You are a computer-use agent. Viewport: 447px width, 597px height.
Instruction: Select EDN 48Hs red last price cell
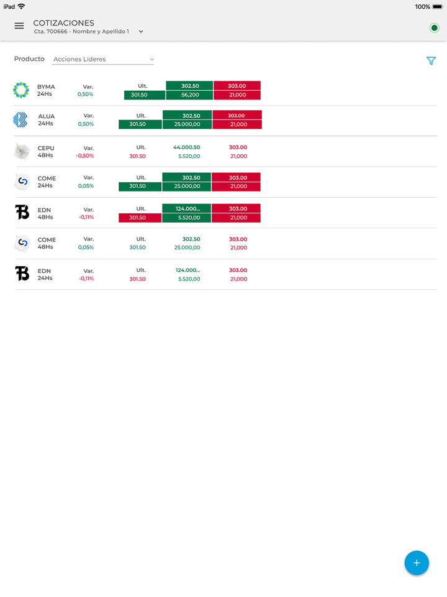(x=140, y=218)
